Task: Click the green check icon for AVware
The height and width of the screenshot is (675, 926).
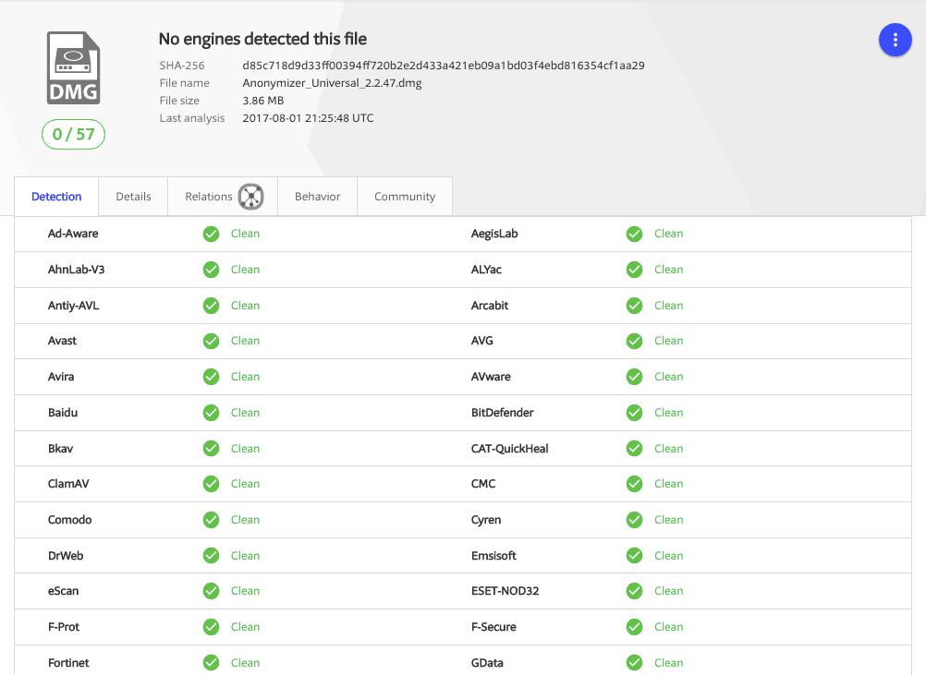Action: 634,377
